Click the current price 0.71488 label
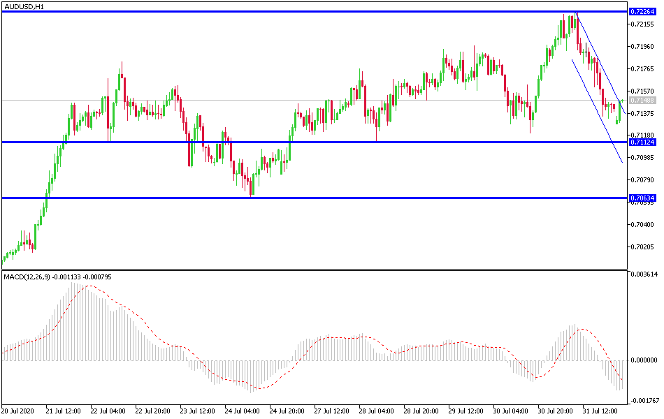The height and width of the screenshot is (419, 664). pyautogui.click(x=642, y=101)
